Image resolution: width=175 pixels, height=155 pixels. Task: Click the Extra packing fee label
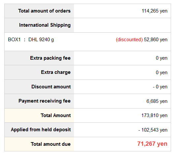tap(50, 58)
